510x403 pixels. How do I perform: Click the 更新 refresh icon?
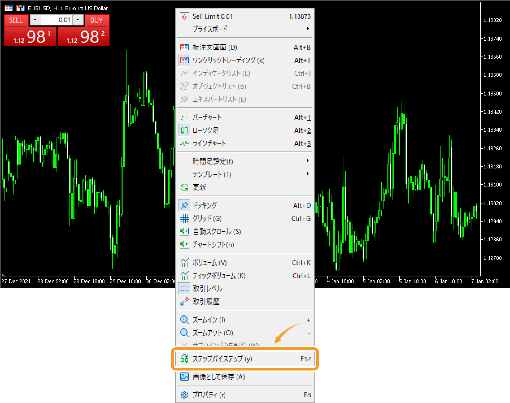point(184,187)
